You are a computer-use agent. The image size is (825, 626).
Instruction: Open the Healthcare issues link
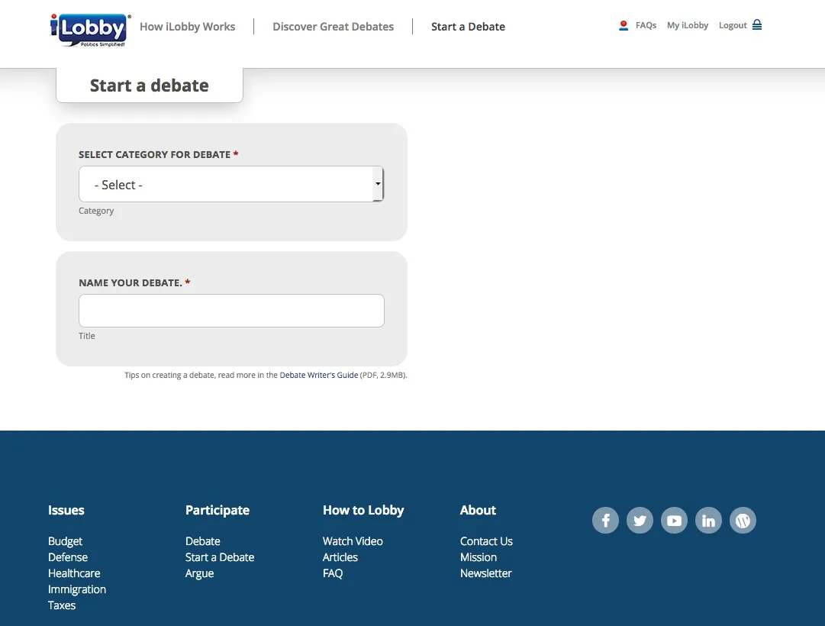click(x=73, y=573)
